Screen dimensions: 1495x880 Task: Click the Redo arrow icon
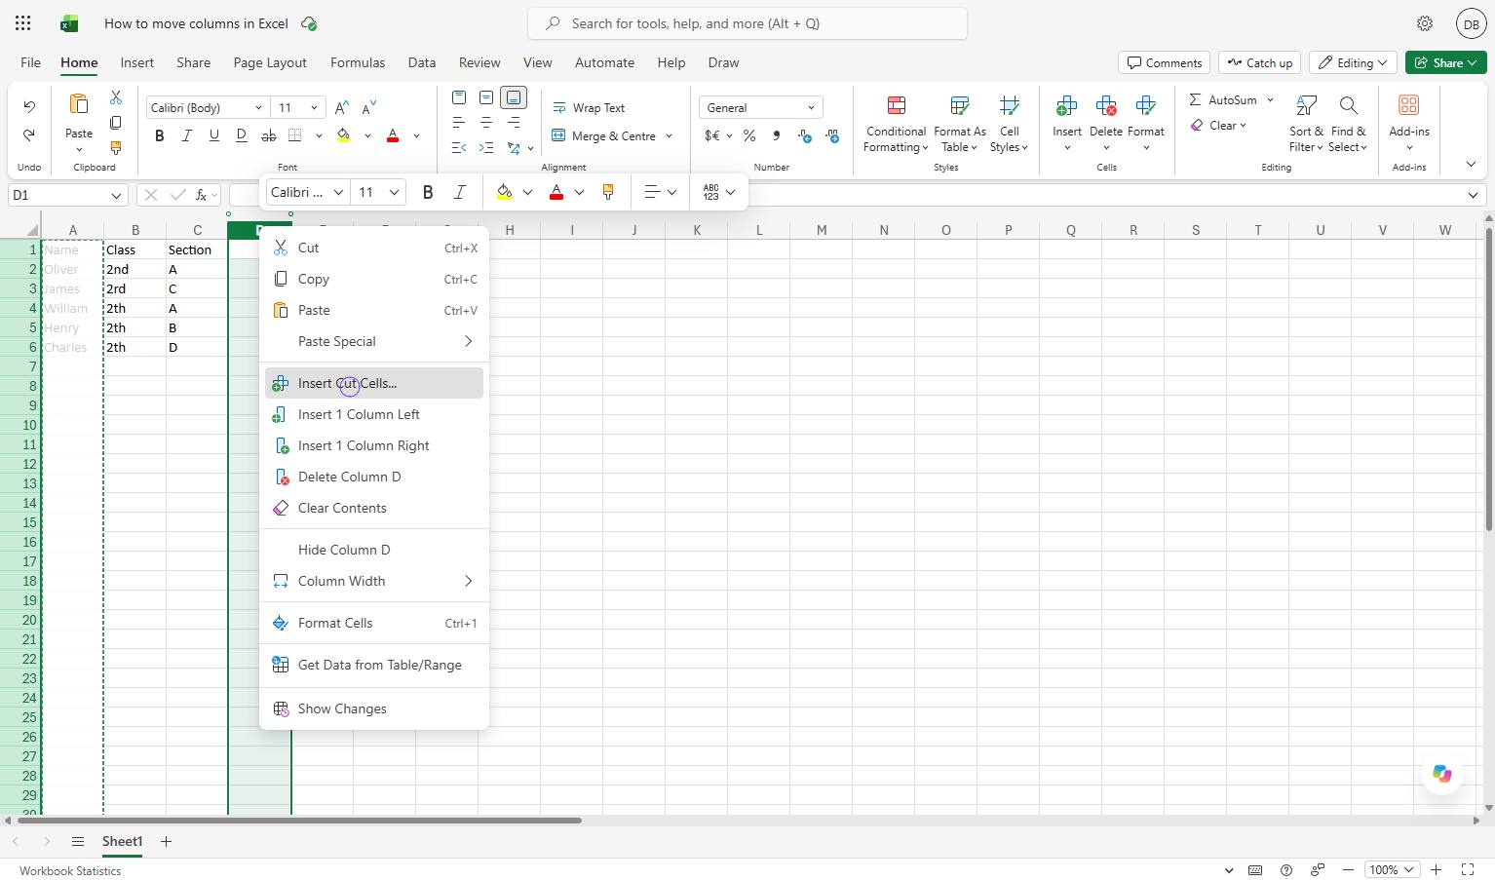pyautogui.click(x=29, y=134)
